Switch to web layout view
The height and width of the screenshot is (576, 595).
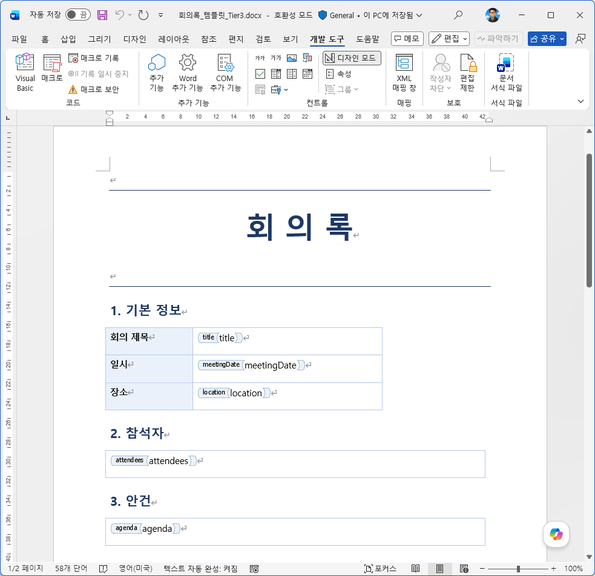point(464,568)
